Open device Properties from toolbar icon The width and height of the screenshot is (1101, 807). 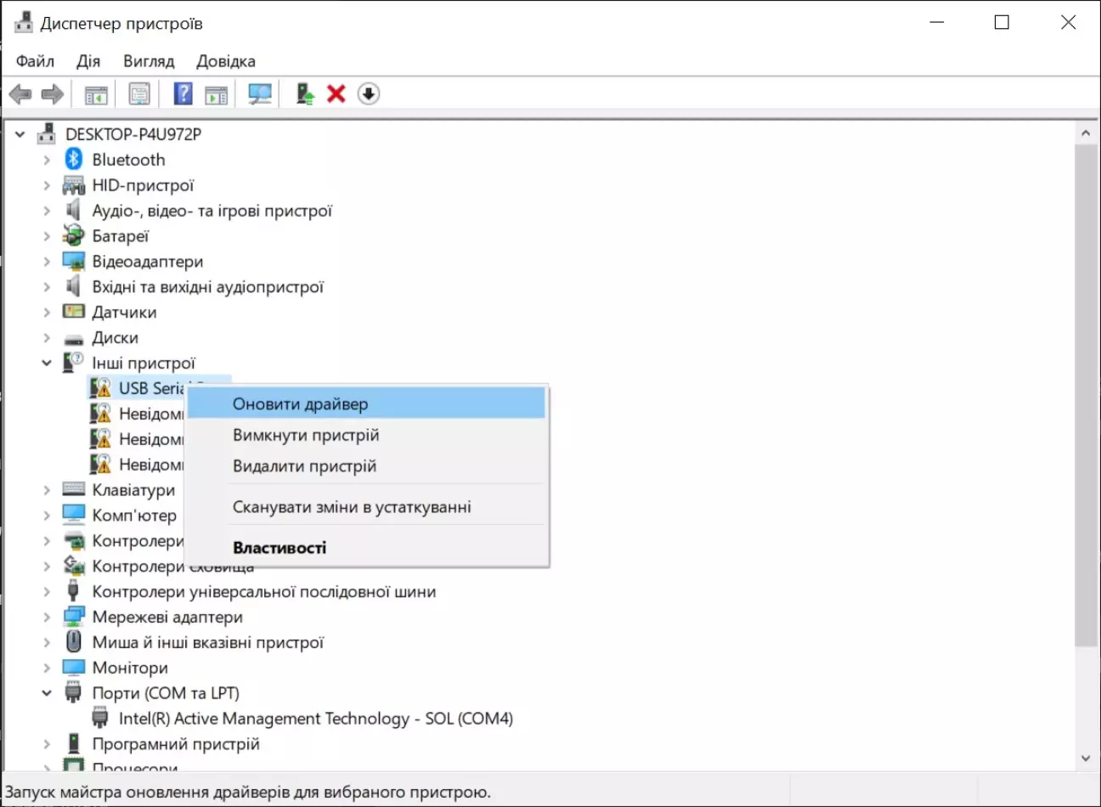click(x=139, y=94)
